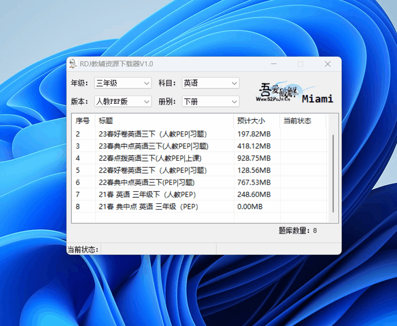
Task: Open the 科目 dropdown showing 英语
Action: pos(211,83)
